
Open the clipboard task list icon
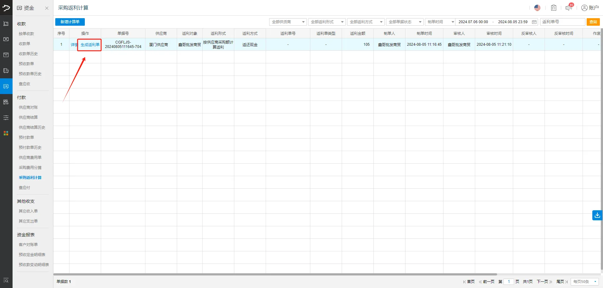point(553,8)
